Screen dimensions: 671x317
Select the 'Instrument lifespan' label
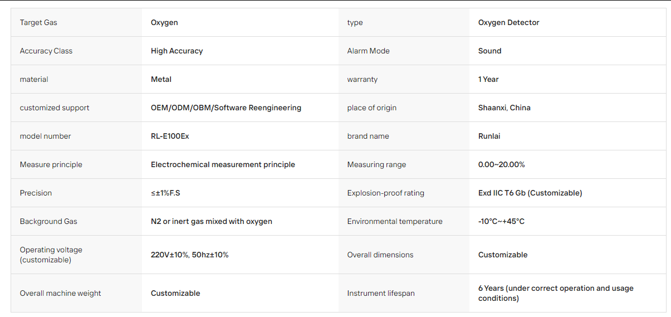381,294
